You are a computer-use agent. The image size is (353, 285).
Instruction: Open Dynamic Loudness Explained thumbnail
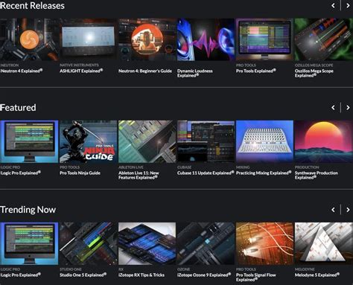tap(206, 39)
